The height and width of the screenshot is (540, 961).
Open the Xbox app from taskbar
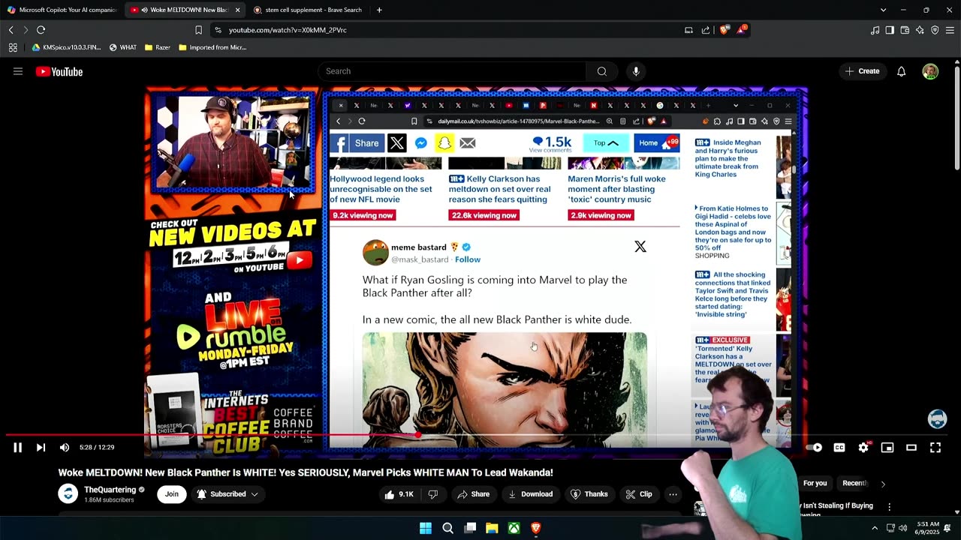pyautogui.click(x=514, y=528)
